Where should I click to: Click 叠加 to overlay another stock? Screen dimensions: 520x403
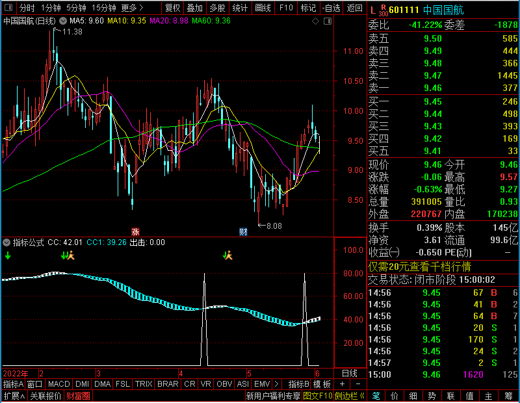(194, 8)
